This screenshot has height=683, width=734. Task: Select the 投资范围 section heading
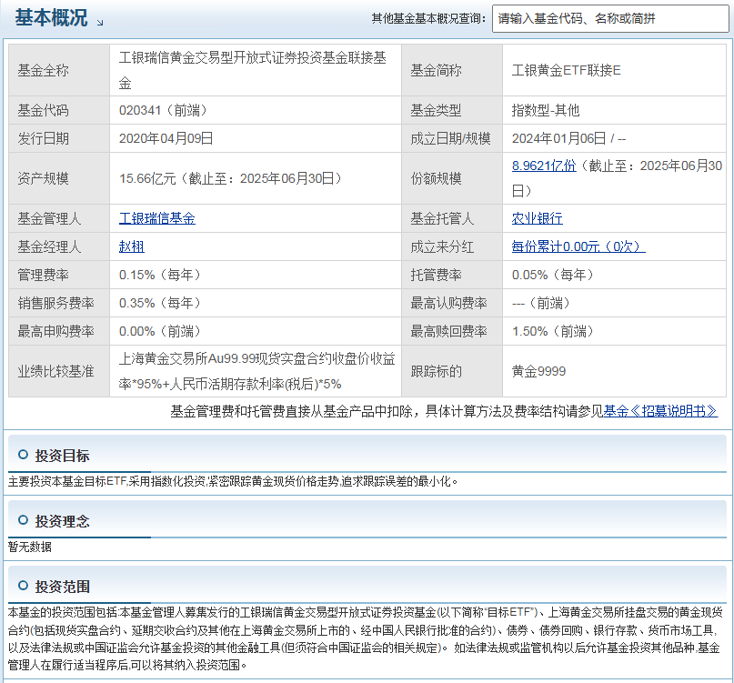coord(62,587)
